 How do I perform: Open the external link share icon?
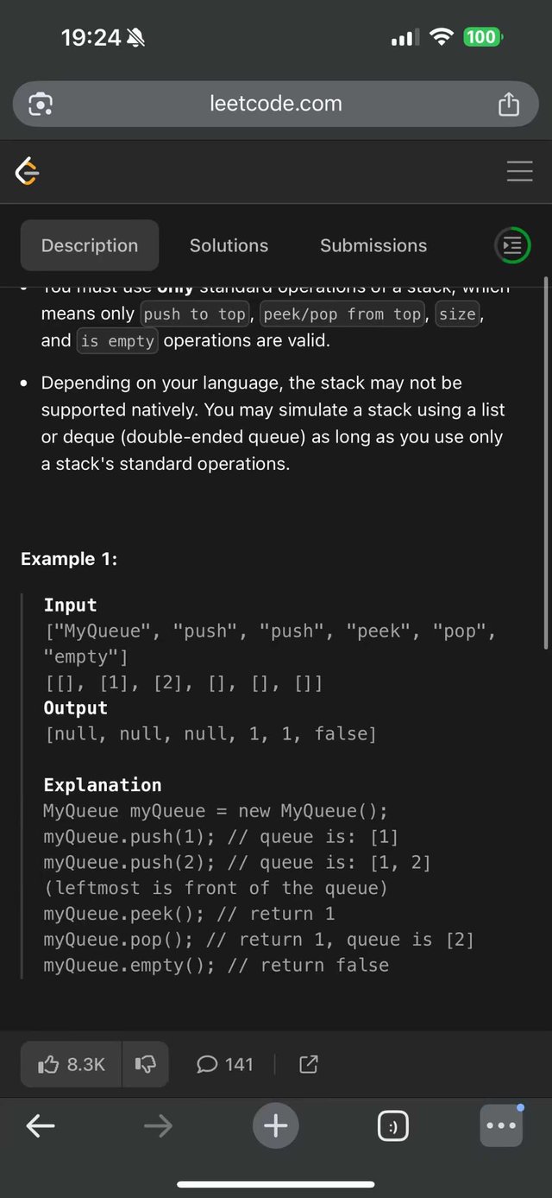point(308,1064)
